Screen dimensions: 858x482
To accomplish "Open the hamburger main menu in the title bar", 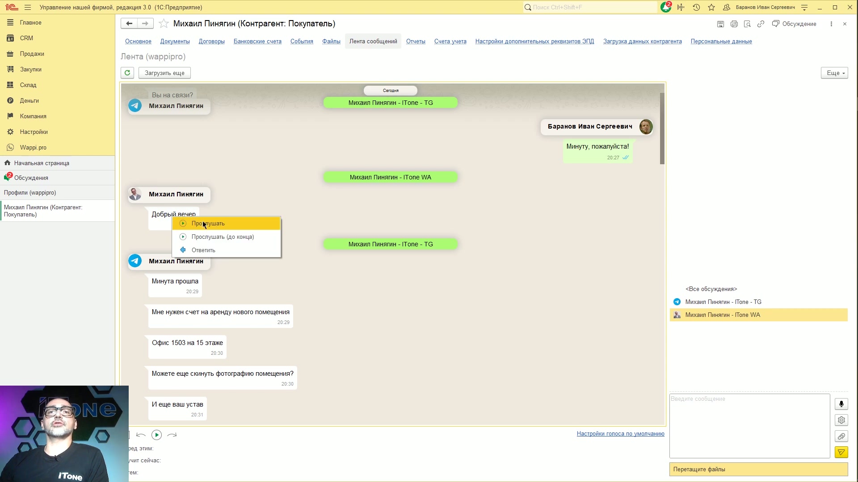I will tap(28, 7).
